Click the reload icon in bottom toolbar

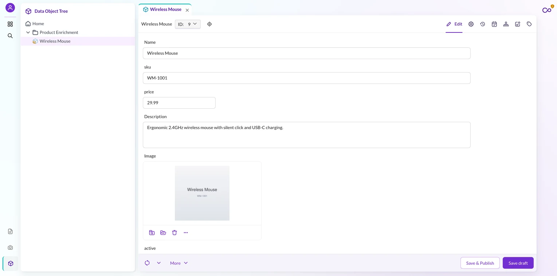(x=147, y=263)
